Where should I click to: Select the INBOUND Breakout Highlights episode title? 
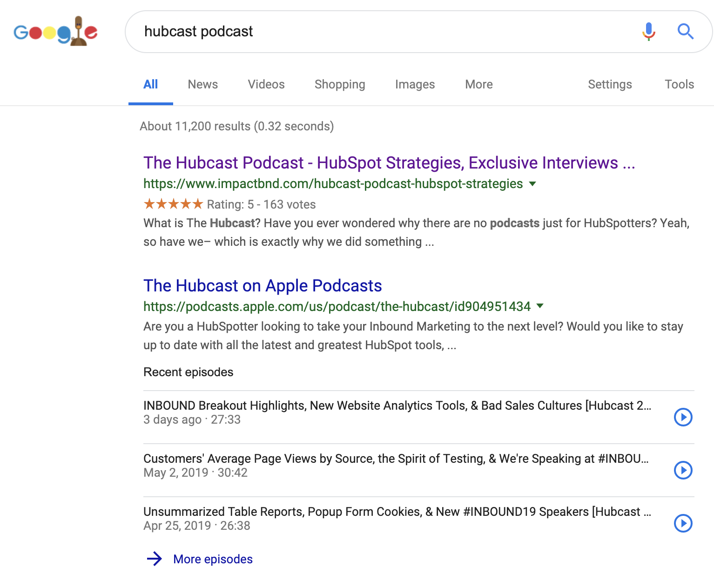397,405
